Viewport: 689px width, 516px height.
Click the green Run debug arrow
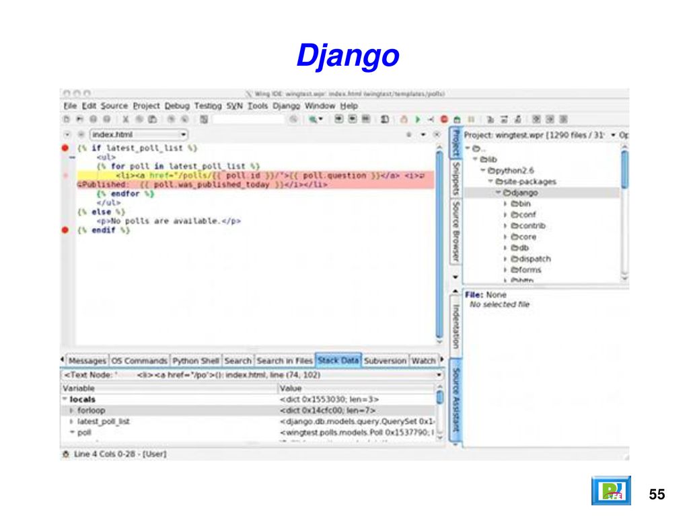[417, 120]
